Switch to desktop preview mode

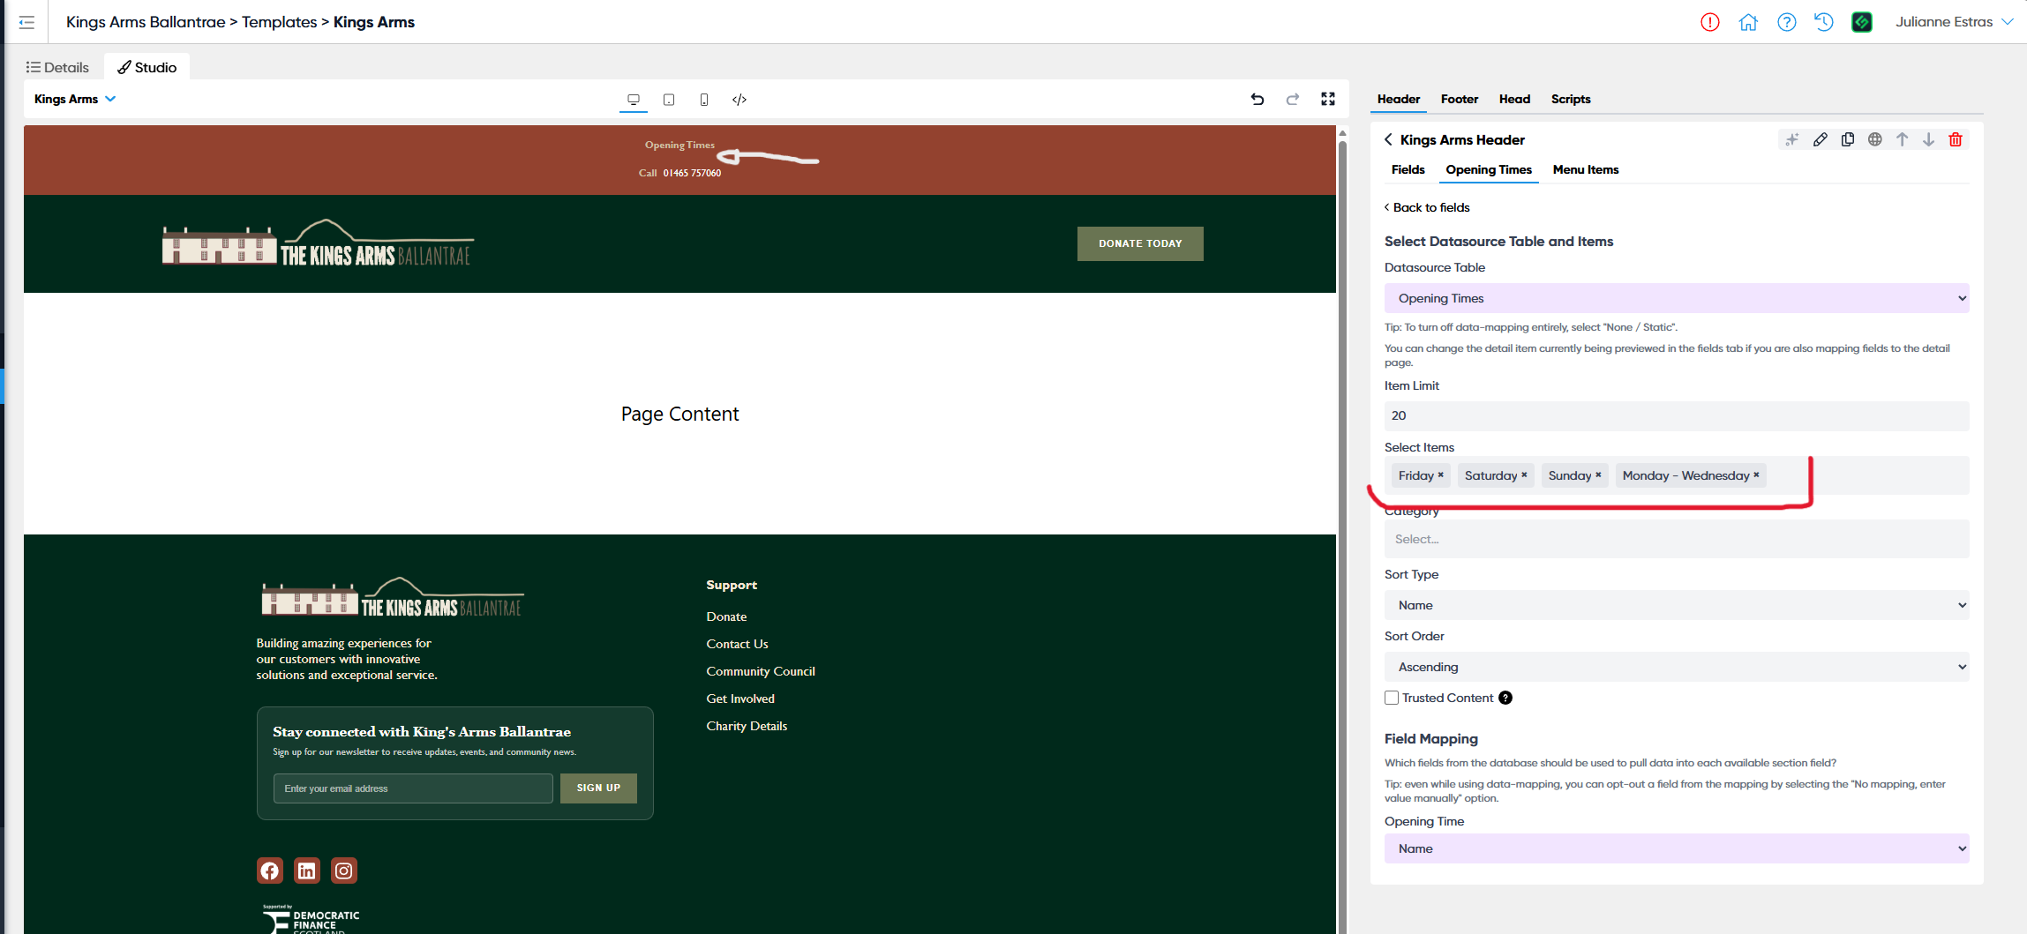(x=634, y=100)
